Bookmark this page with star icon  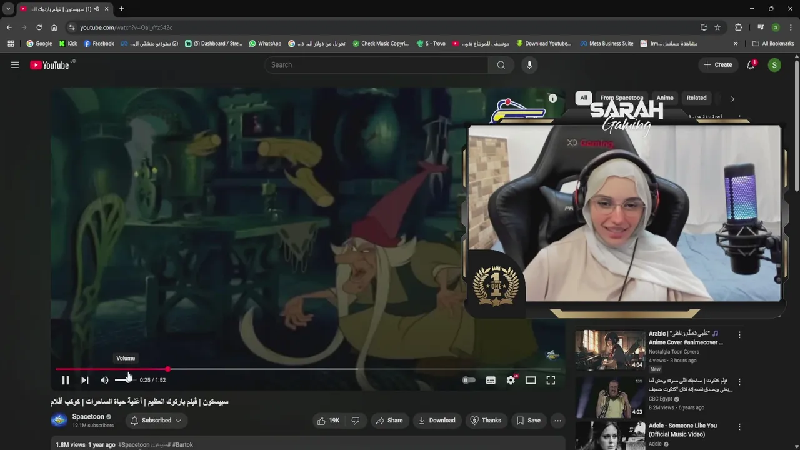click(x=717, y=27)
